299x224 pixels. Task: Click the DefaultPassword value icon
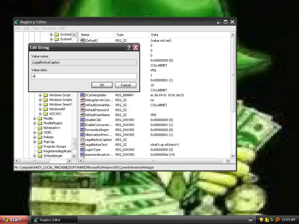point(82,110)
